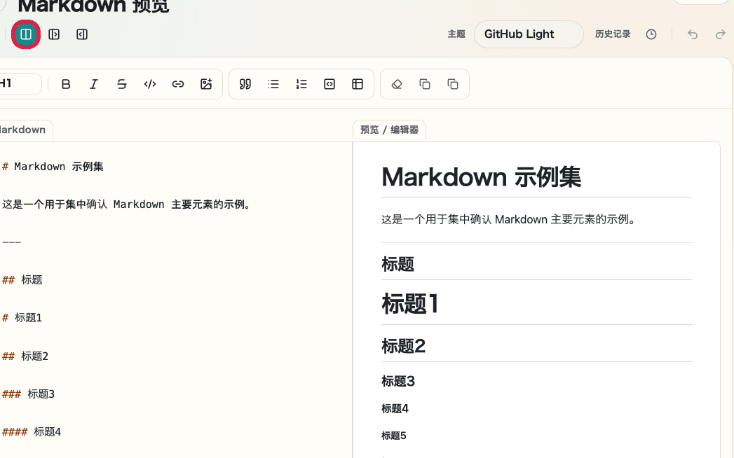Apply bold formatting with the B icon

click(66, 84)
